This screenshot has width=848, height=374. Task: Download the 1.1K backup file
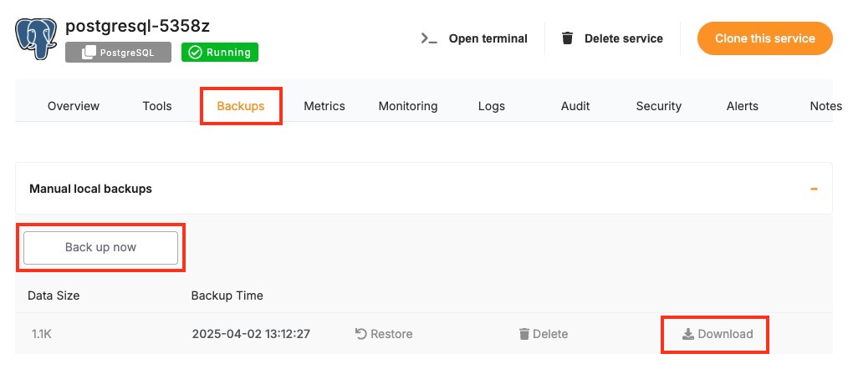click(x=717, y=334)
